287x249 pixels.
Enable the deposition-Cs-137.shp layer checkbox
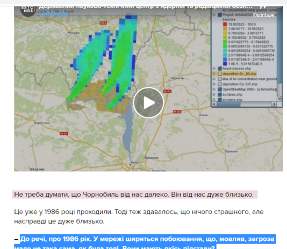(x=220, y=84)
